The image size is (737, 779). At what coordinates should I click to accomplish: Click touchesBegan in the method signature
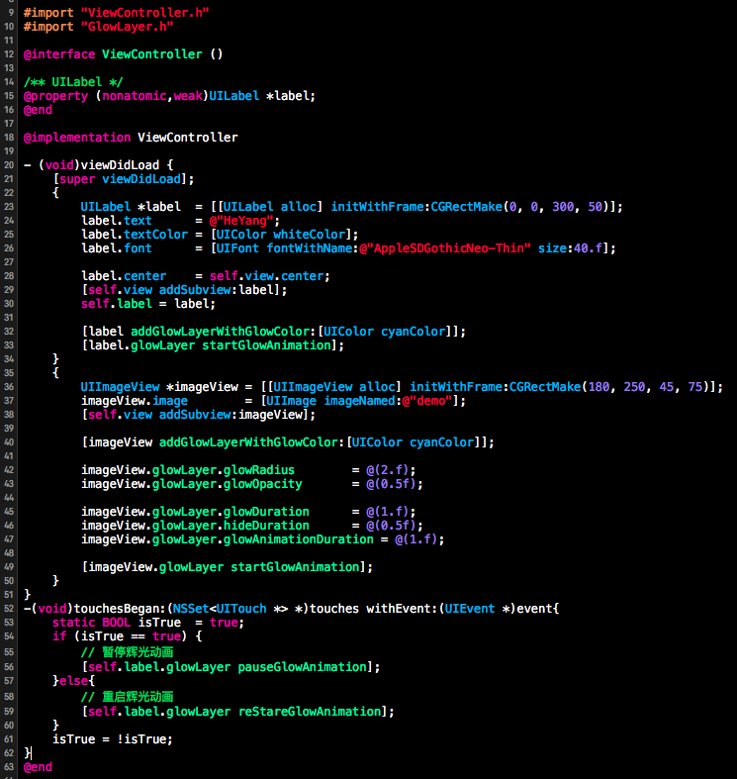tap(116, 609)
